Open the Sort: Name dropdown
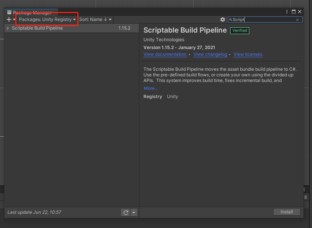This screenshot has height=228, width=312. coord(95,19)
